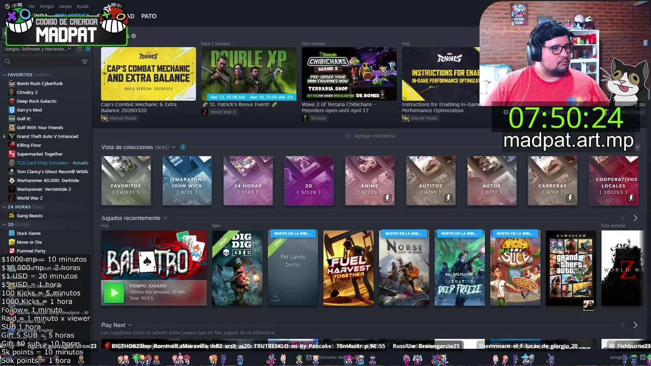Open Grand Theft Auto V Enhanced cover

[x=571, y=268]
